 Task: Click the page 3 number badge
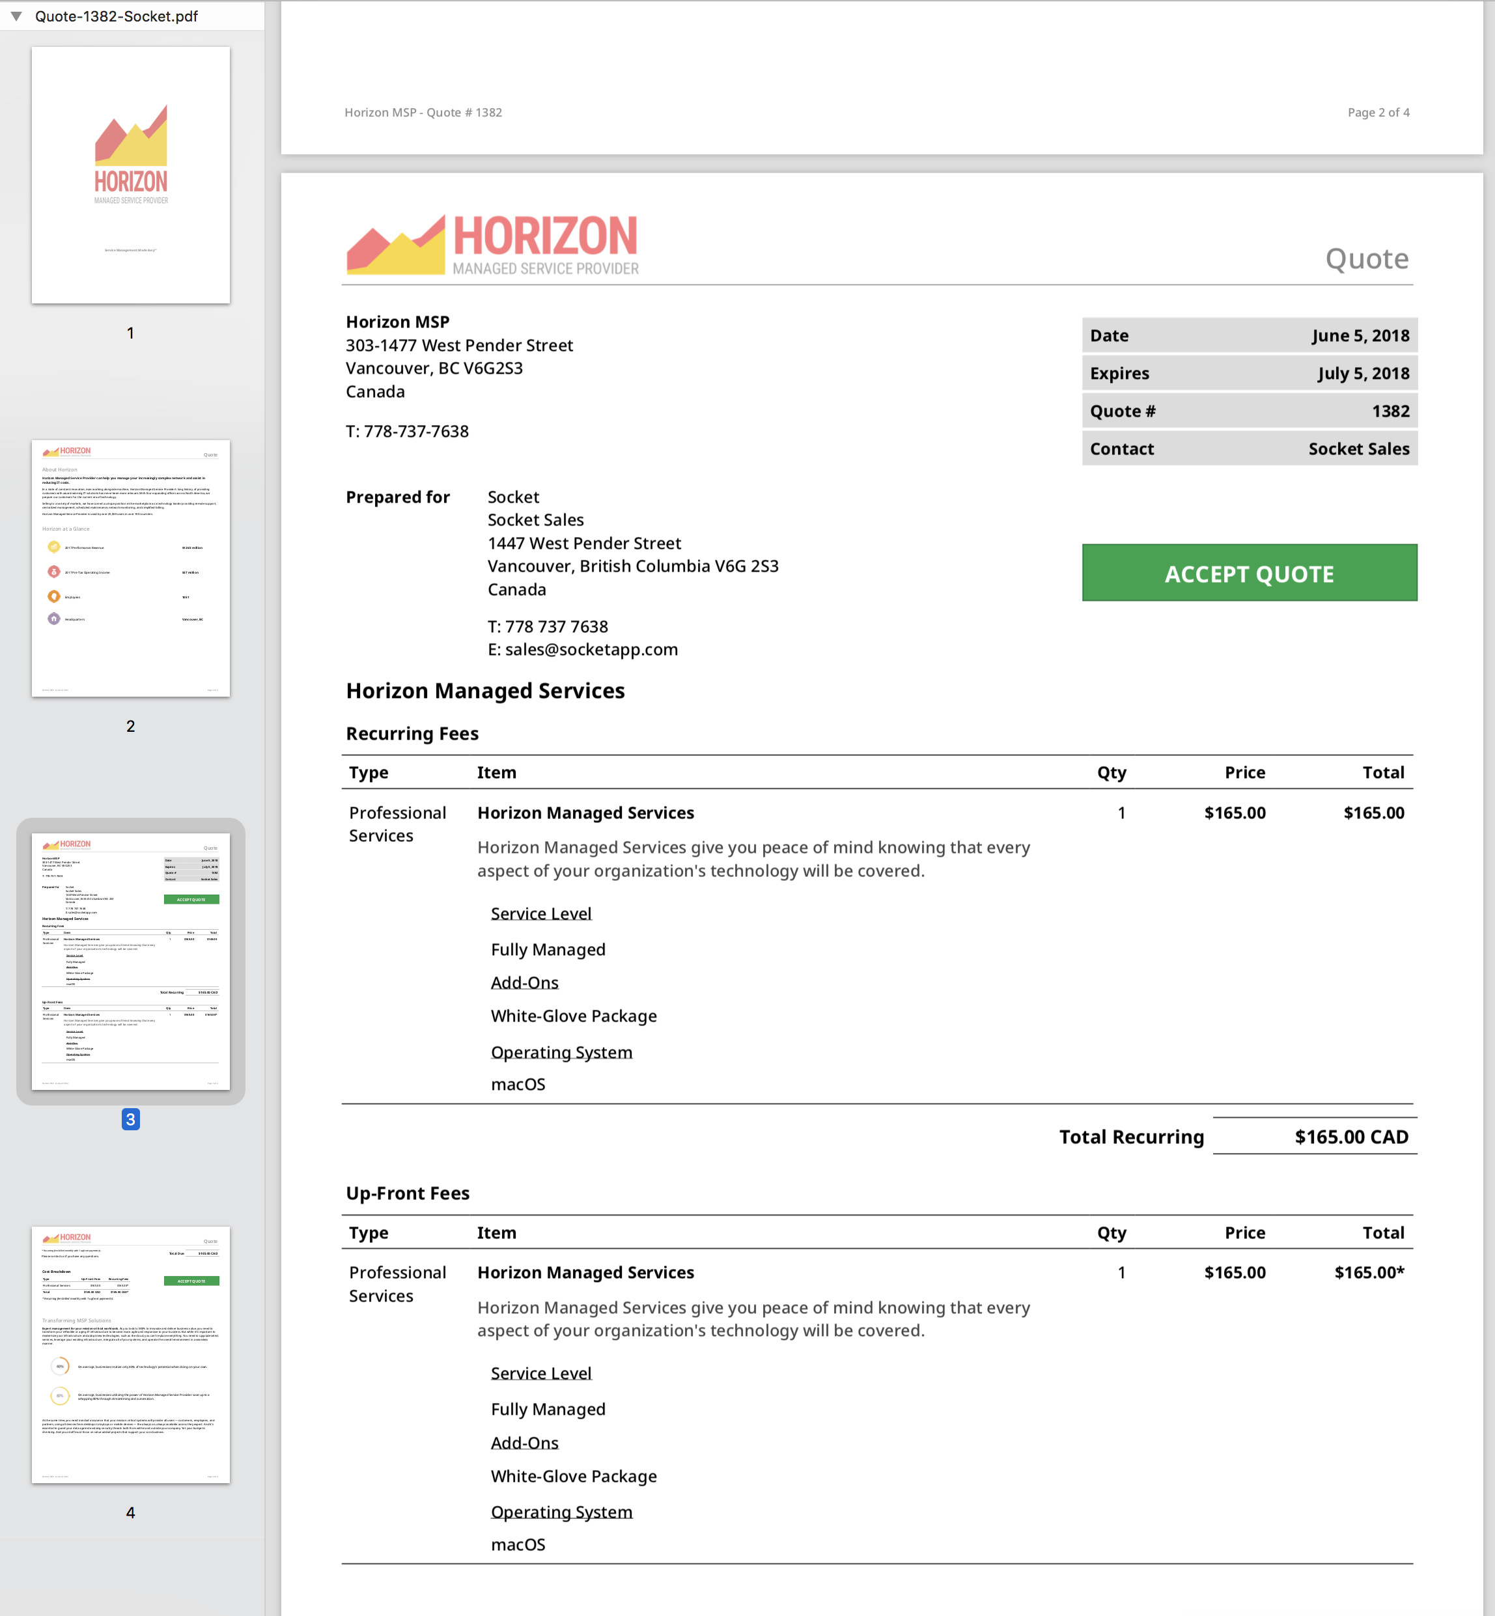pyautogui.click(x=130, y=1119)
